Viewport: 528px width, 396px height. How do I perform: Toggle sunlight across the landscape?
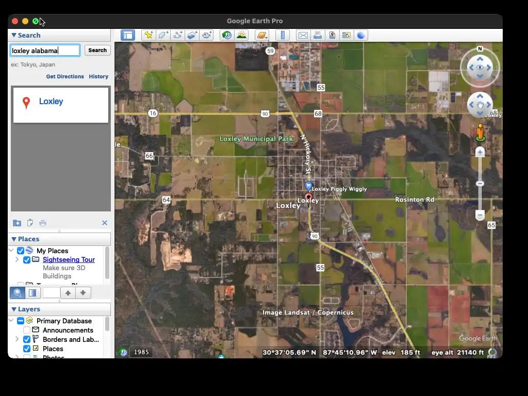241,35
